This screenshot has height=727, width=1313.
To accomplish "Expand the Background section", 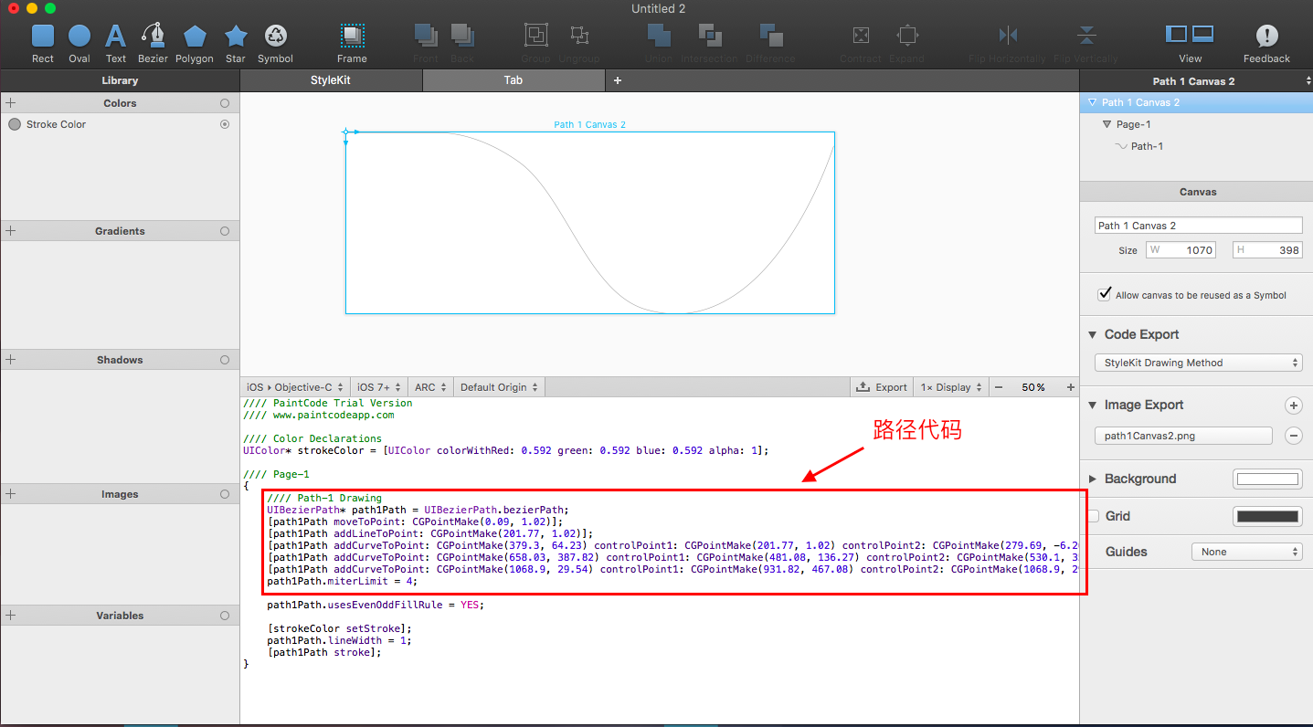I will pyautogui.click(x=1094, y=479).
